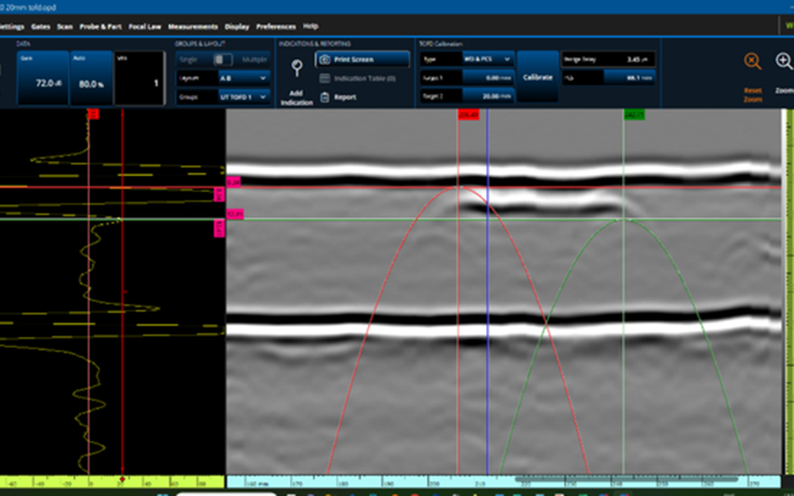The width and height of the screenshot is (794, 496).
Task: Click the green cursor position marker label
Action: 634,115
